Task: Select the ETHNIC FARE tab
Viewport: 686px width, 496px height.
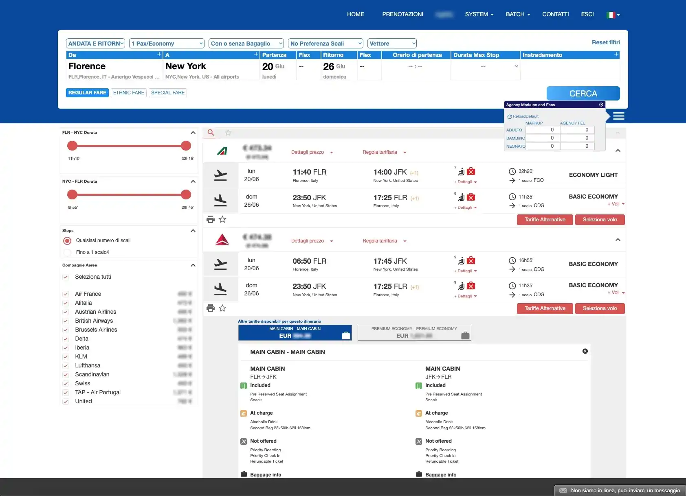Action: point(129,93)
